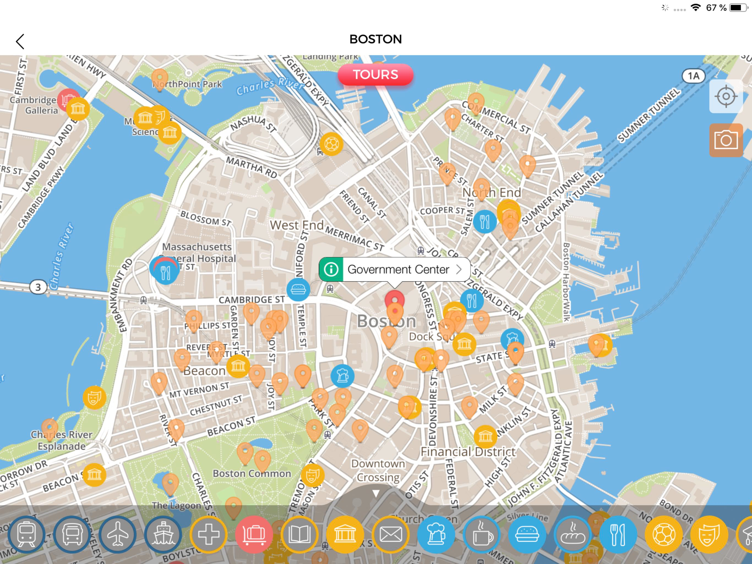Select the sports marker near Nashua St
This screenshot has height=564, width=752.
pyautogui.click(x=331, y=144)
